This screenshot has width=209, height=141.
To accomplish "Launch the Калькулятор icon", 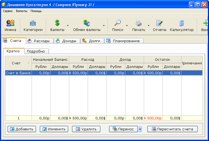I will [x=182, y=23].
